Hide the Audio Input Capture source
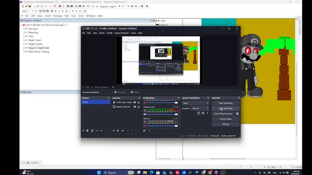 pos(135,102)
